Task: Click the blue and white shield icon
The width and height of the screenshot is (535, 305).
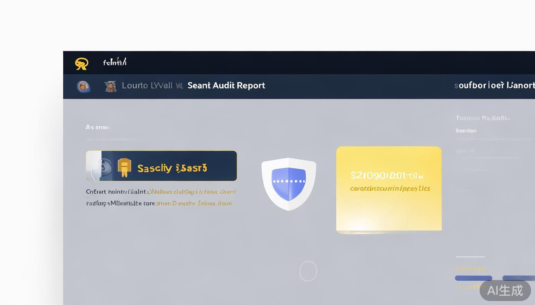Action: [289, 183]
